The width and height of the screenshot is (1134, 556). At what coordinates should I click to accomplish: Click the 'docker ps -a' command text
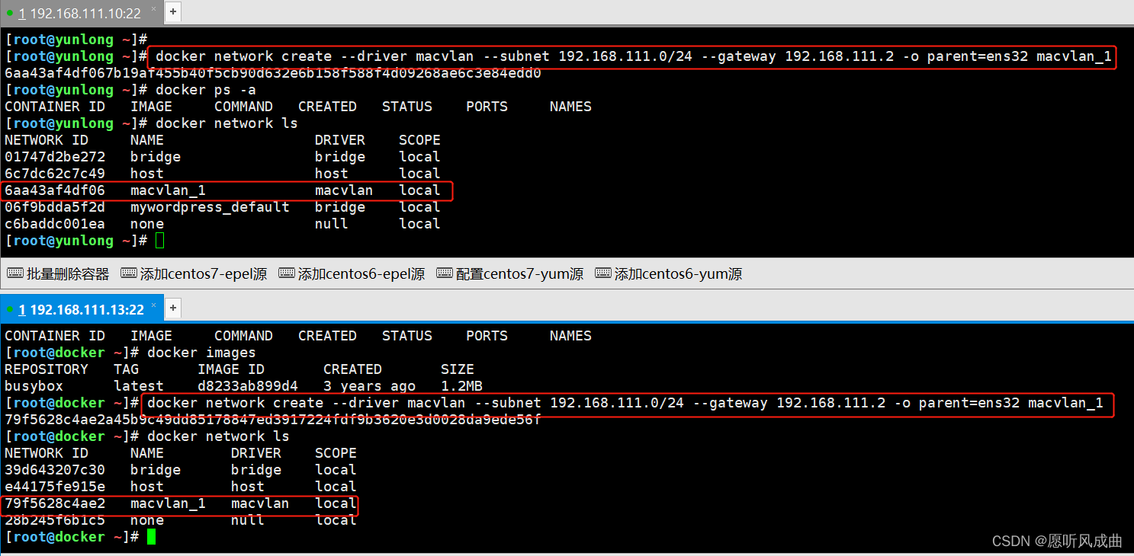pyautogui.click(x=206, y=90)
